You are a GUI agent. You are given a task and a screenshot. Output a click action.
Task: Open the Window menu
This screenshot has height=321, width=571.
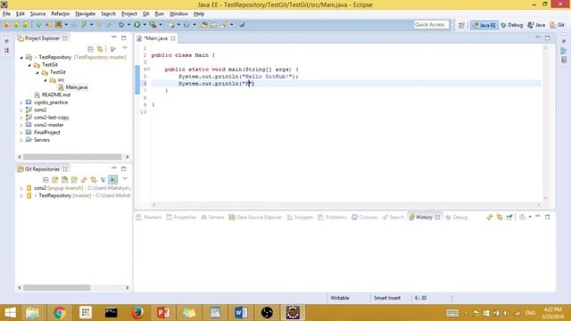(x=178, y=14)
